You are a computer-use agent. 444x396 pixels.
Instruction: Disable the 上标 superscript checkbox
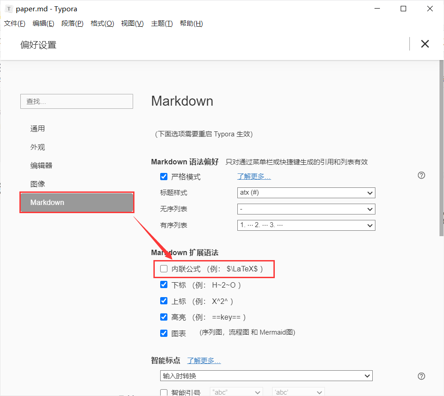click(x=164, y=301)
